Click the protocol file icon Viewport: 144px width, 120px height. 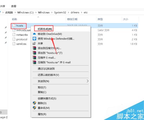click(14, 39)
